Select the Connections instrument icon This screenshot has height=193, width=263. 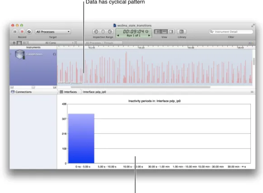(20, 54)
